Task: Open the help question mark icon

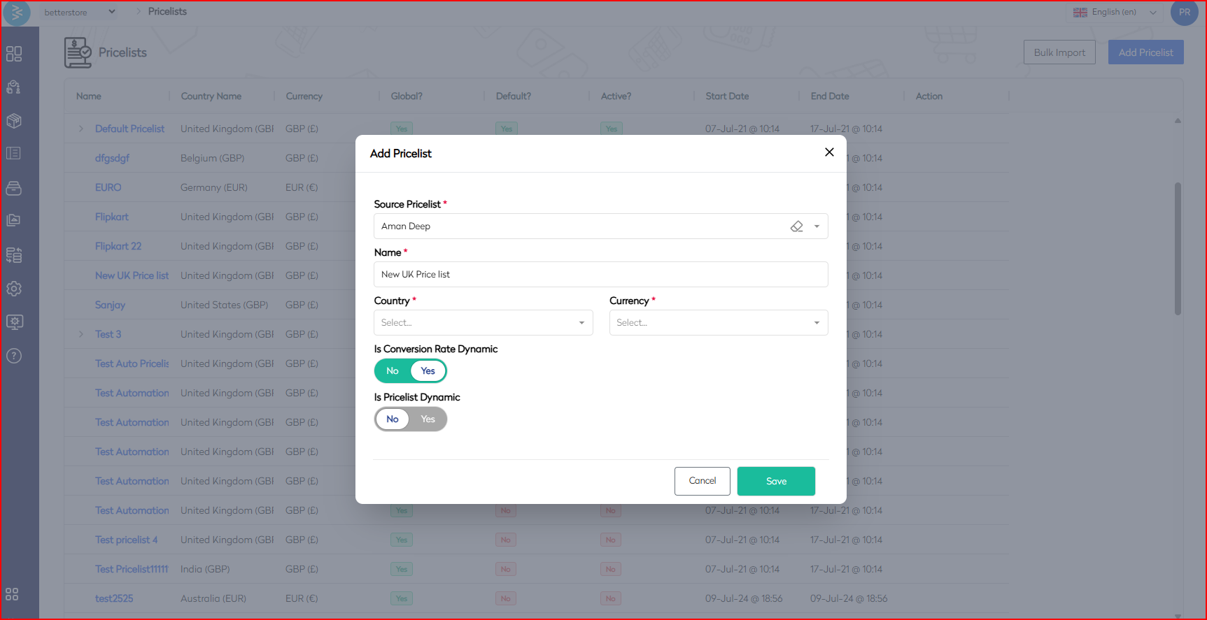Action: point(14,356)
